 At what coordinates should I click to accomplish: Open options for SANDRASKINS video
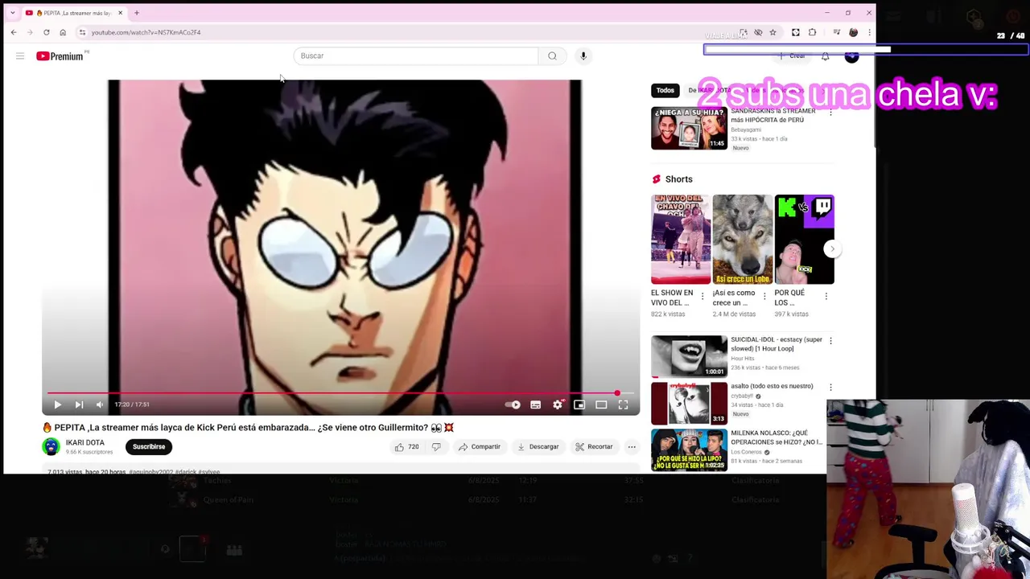coord(830,113)
